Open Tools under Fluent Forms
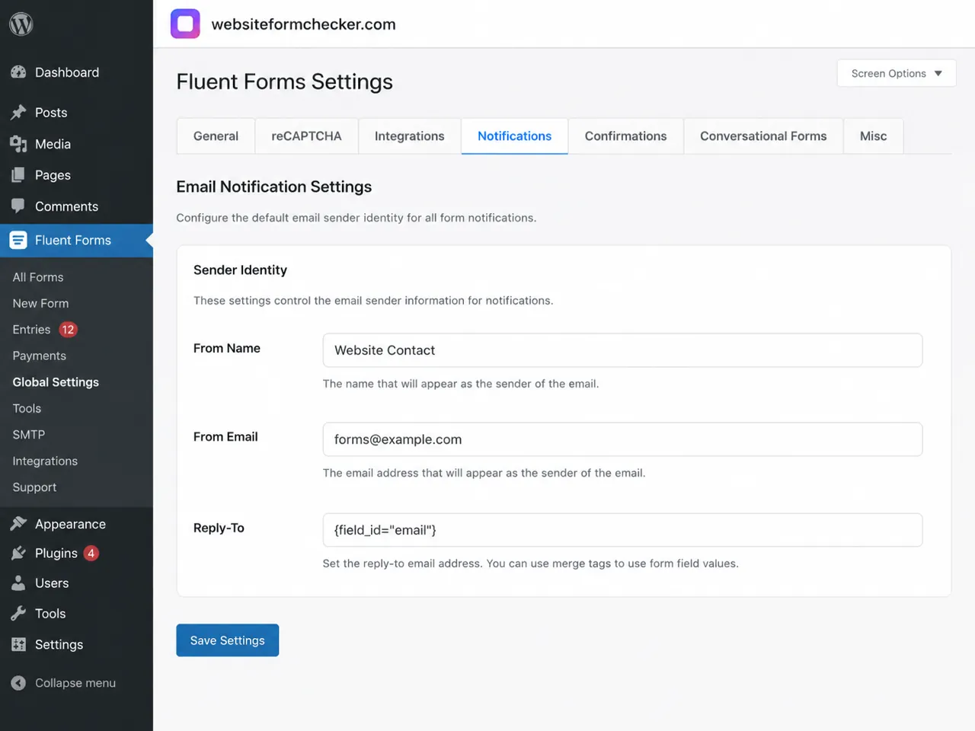 coord(27,408)
